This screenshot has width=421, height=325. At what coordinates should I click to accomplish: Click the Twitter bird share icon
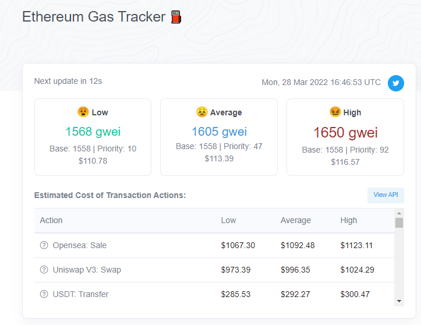pyautogui.click(x=396, y=83)
